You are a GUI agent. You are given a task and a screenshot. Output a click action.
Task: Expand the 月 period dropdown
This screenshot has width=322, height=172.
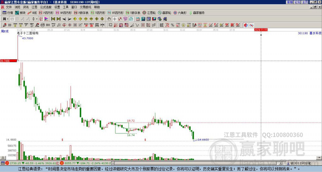(x=8, y=19)
